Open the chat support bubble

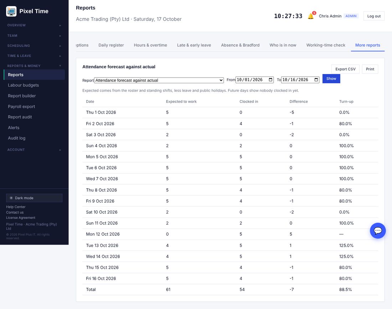tap(377, 231)
